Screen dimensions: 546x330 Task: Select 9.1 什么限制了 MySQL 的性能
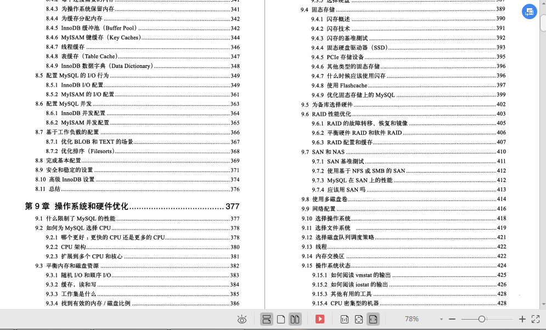point(138,219)
